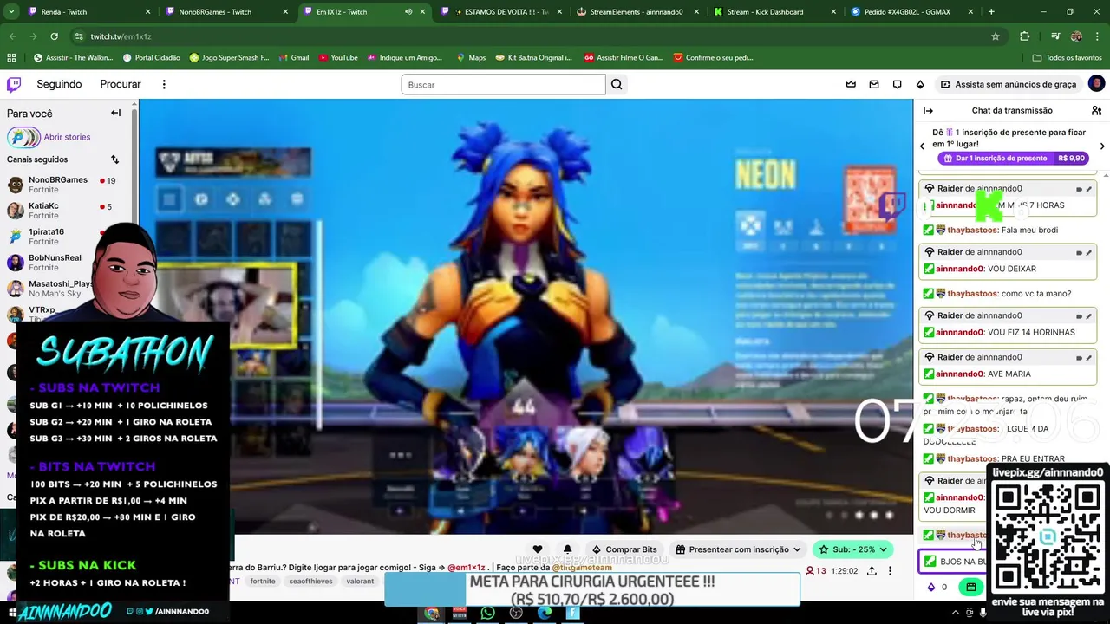The image size is (1110, 624).
Task: Open Gmail bookmark
Action: [294, 58]
